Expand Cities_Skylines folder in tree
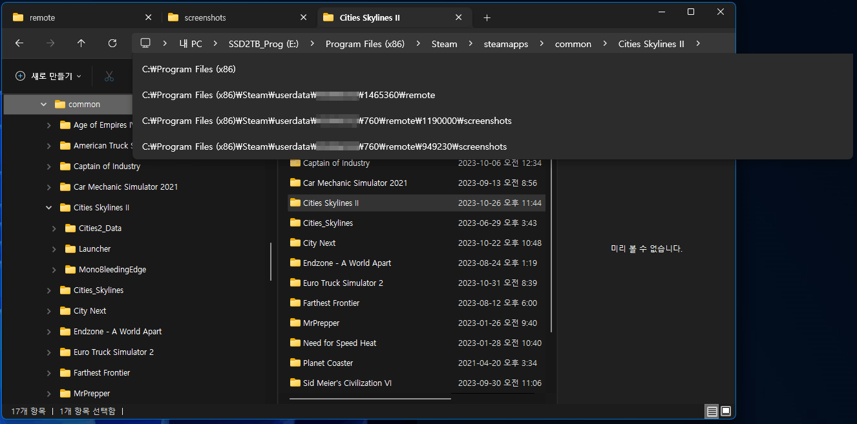The image size is (857, 424). pyautogui.click(x=49, y=290)
